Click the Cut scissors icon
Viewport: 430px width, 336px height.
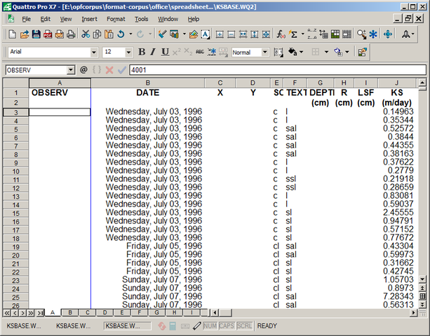[x=86, y=34]
